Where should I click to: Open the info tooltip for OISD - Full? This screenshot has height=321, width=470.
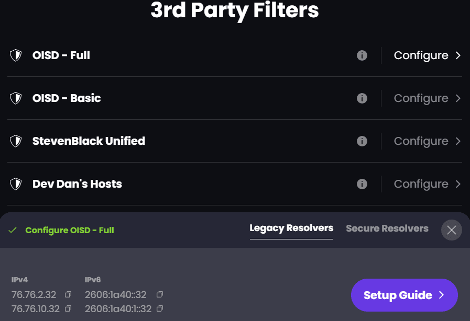(362, 55)
